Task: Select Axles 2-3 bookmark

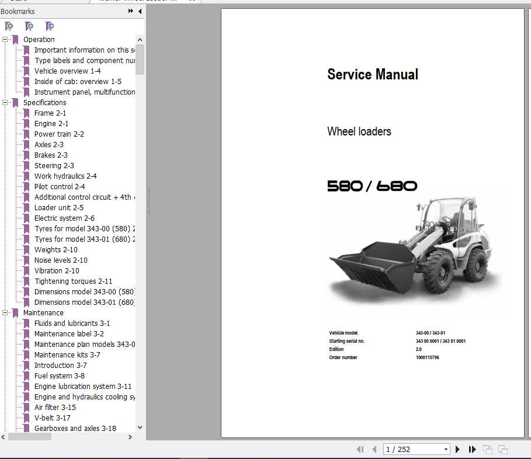Action: click(x=48, y=145)
